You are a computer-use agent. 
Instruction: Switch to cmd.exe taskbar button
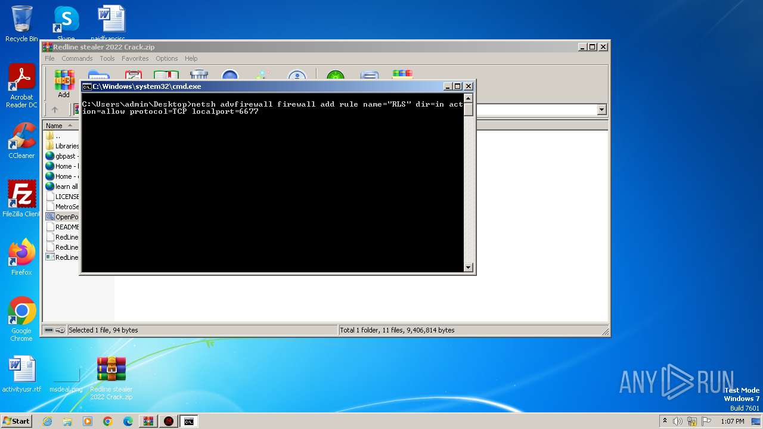189,421
